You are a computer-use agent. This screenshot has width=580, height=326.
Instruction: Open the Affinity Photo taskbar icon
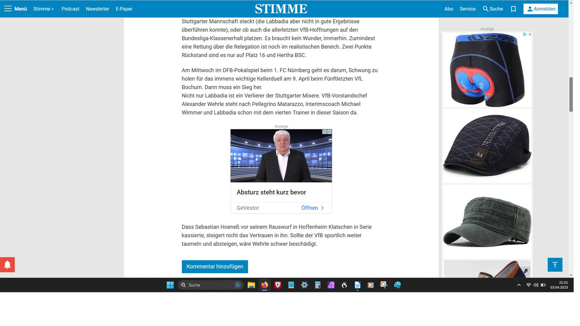pos(331,285)
